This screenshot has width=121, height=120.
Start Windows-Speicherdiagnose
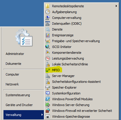pyautogui.click(x=81, y=117)
